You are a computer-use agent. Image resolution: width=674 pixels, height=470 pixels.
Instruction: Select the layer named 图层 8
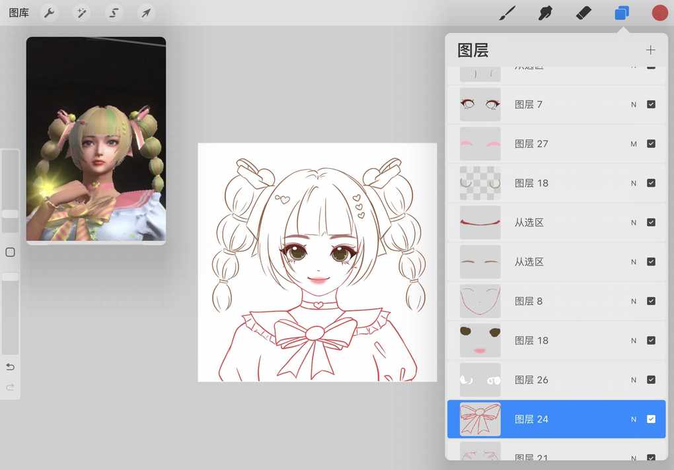coord(528,302)
